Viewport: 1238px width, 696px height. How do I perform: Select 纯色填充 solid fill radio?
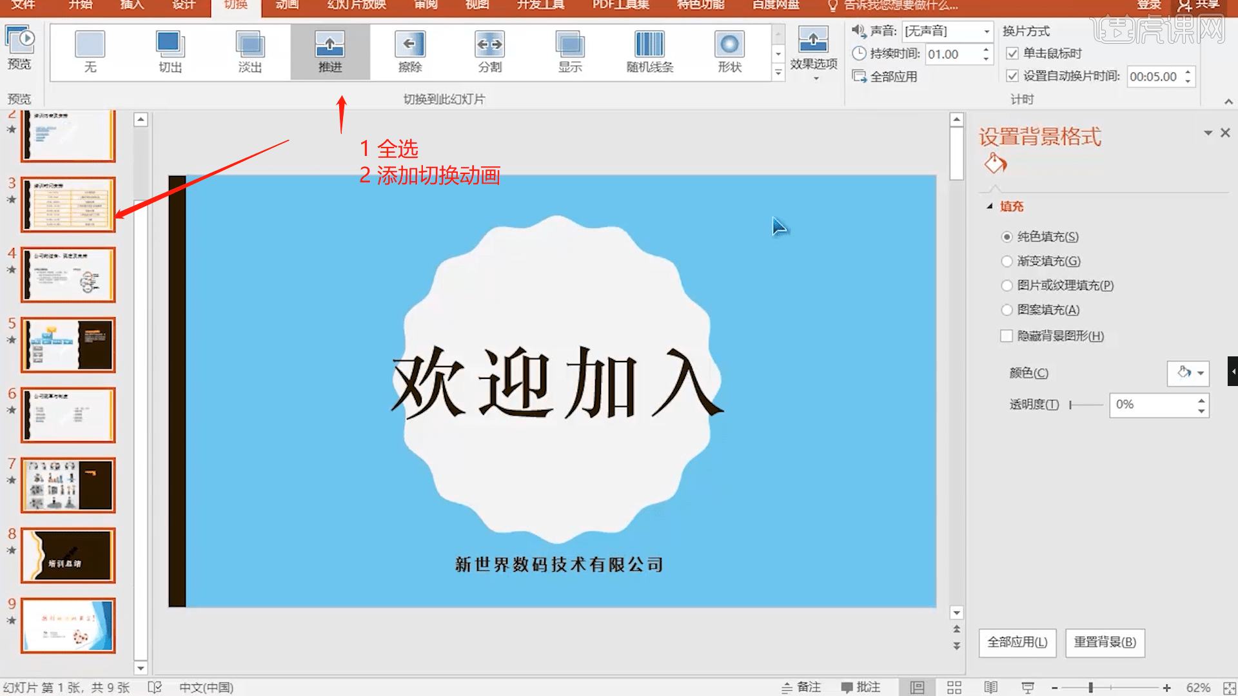point(1007,237)
